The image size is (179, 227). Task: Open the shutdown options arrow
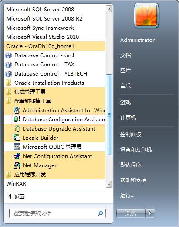[x=150, y=213]
